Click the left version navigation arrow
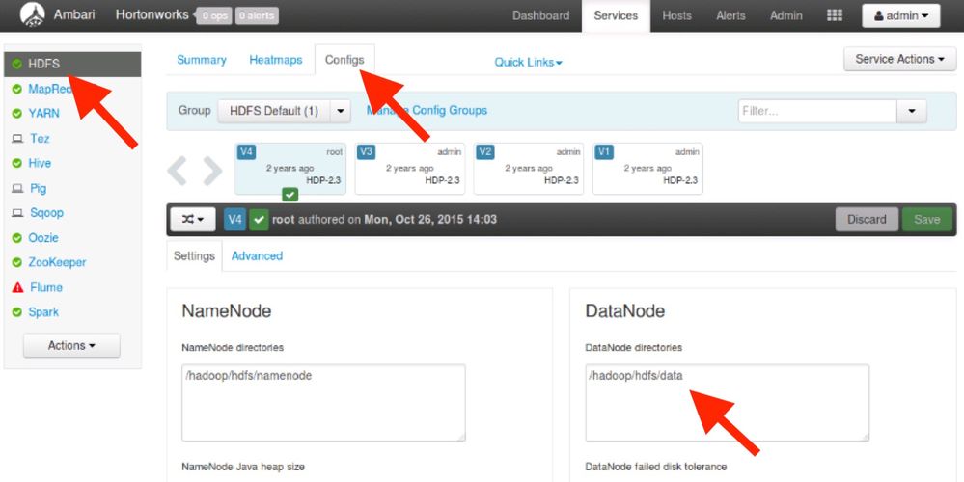Screen dimensions: 964x482 pyautogui.click(x=177, y=171)
